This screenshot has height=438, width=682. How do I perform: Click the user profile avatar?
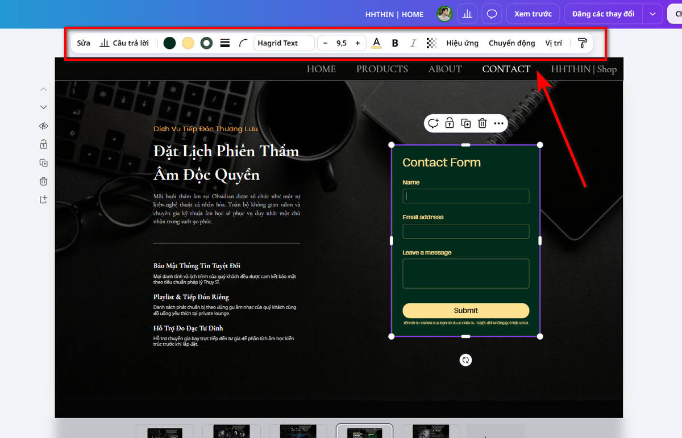444,14
